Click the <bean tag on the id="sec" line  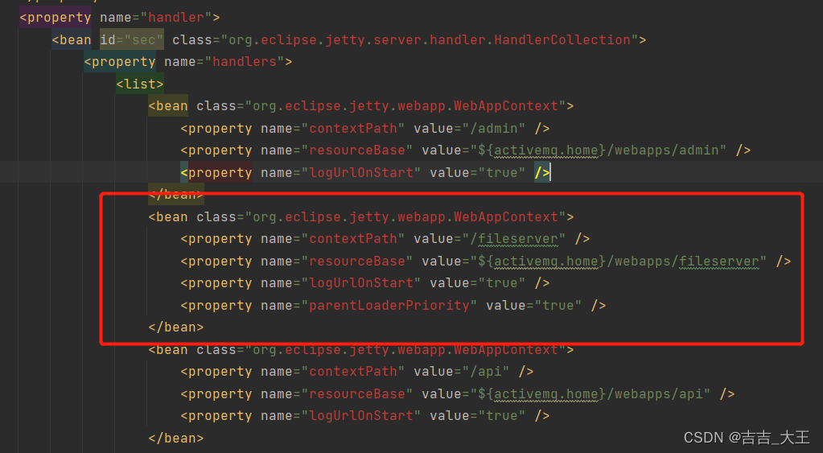(x=72, y=40)
